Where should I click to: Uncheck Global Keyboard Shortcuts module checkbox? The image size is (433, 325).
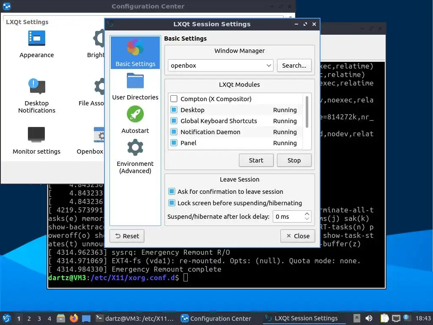(x=174, y=121)
